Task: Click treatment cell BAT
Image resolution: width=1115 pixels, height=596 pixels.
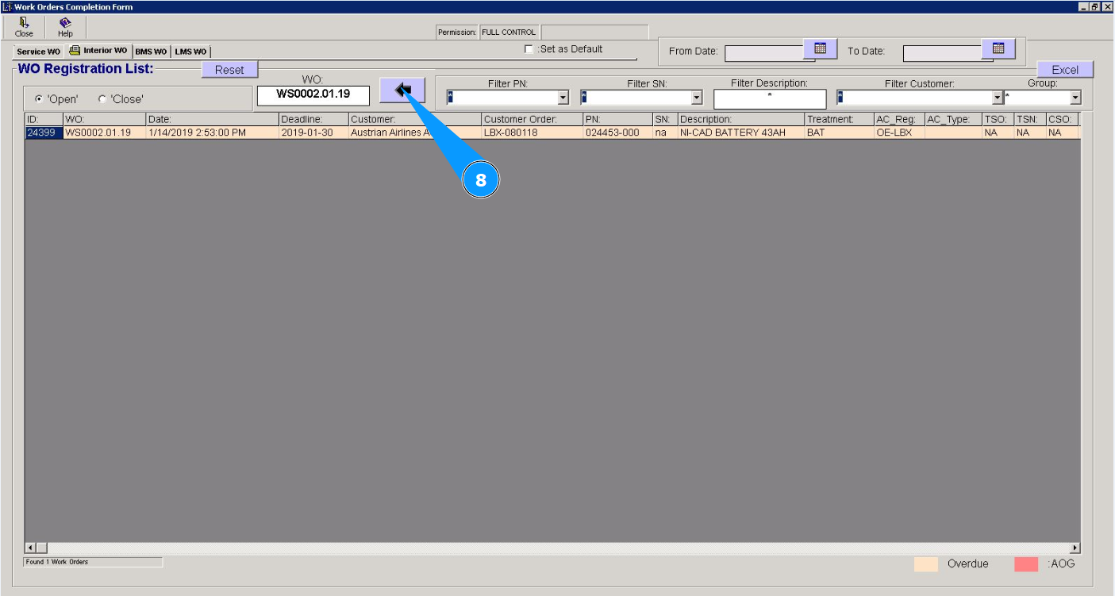Action: (x=839, y=133)
